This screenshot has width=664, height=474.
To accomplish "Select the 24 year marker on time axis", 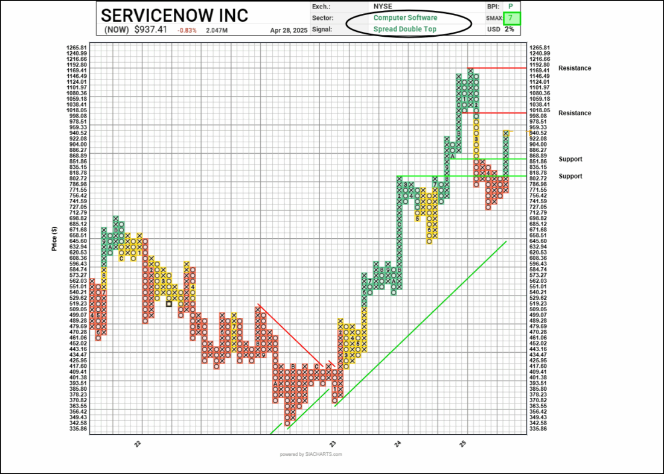I will pos(399,443).
